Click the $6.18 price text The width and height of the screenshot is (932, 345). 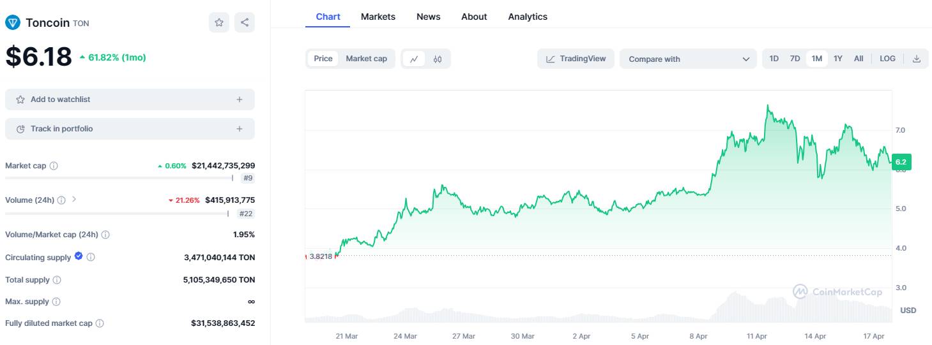38,57
